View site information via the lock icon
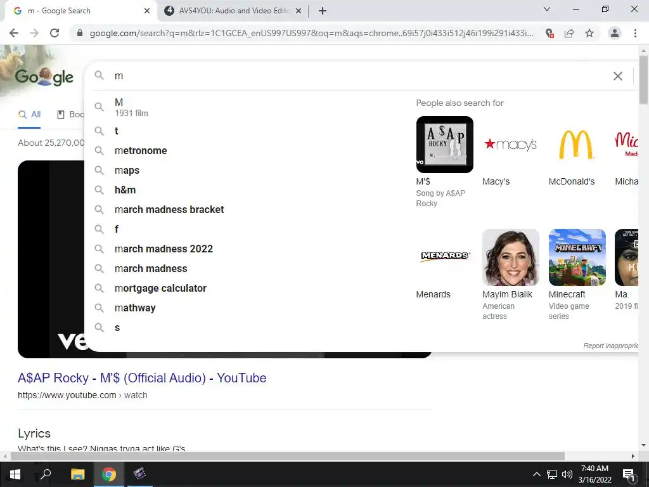The width and height of the screenshot is (649, 487). [80, 33]
